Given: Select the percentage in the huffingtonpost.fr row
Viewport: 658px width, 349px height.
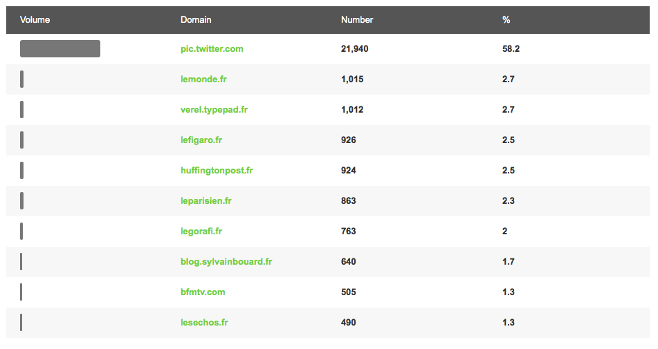Looking at the screenshot, I should (508, 171).
